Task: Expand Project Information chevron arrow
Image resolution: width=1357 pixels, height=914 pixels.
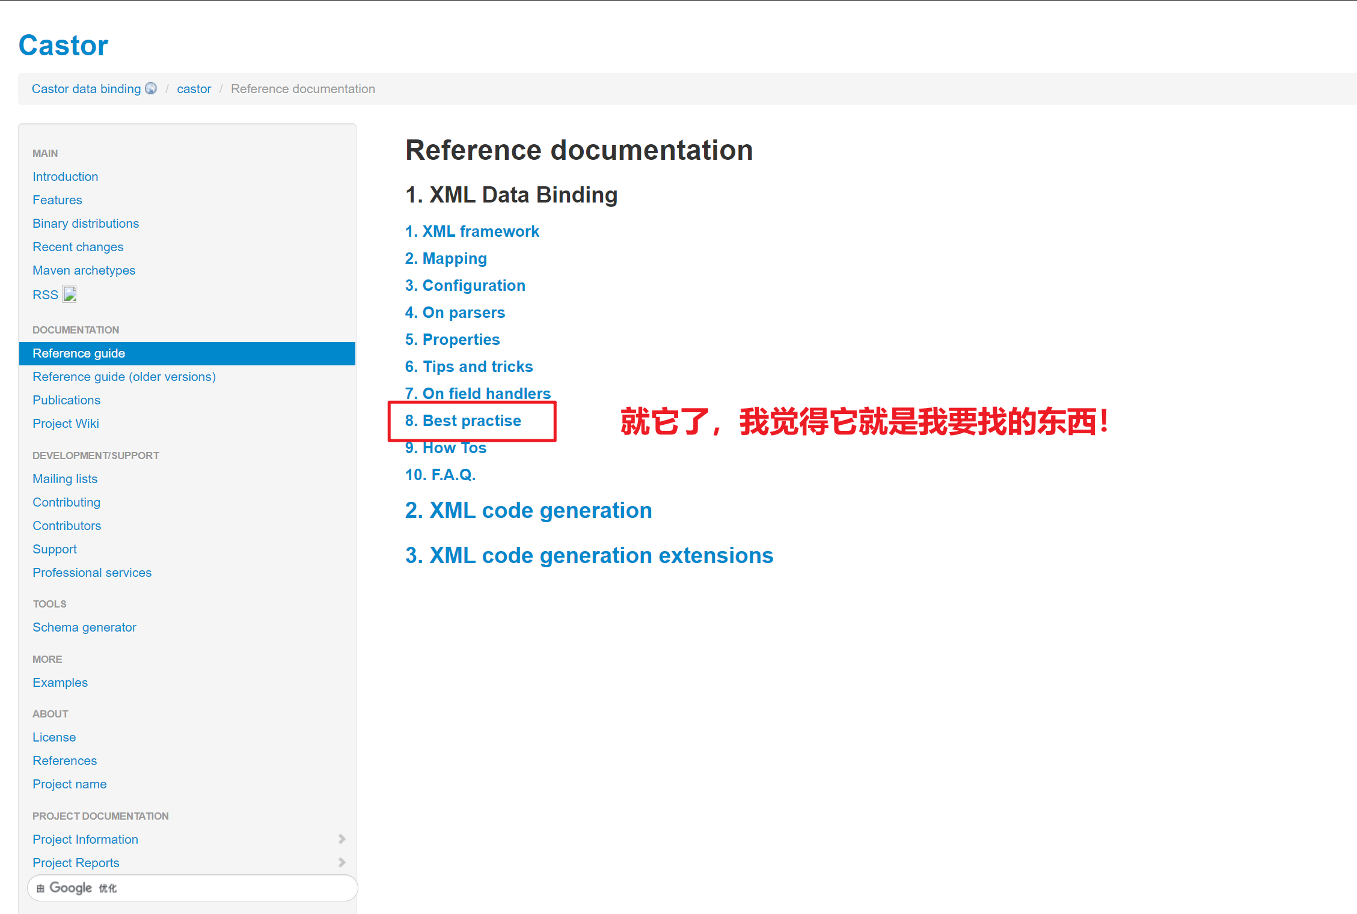Action: pos(342,839)
